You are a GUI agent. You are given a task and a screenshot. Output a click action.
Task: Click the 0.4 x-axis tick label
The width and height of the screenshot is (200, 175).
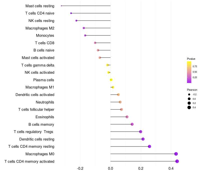pos(171,168)
